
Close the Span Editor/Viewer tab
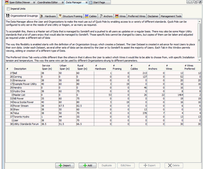[x=34, y=2]
